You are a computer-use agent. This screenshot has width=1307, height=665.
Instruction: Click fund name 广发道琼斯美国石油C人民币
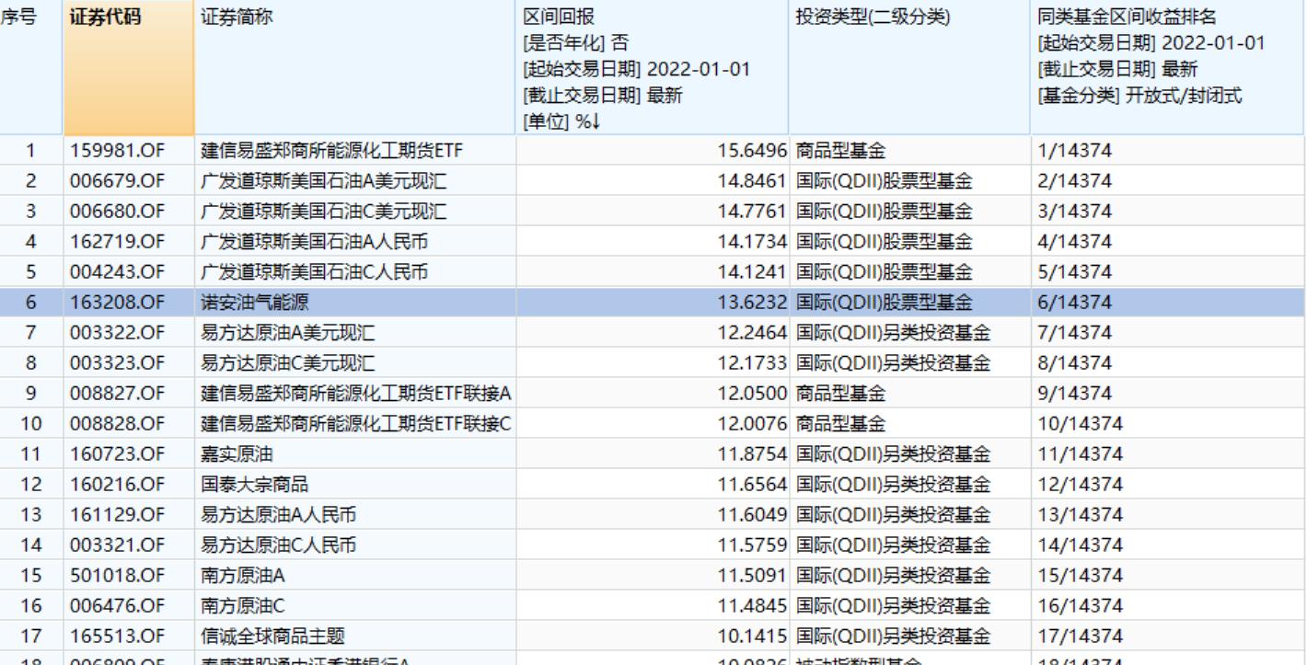point(315,272)
